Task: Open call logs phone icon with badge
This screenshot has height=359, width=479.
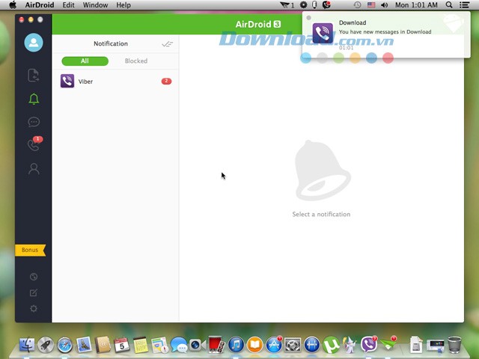Action: 33,145
